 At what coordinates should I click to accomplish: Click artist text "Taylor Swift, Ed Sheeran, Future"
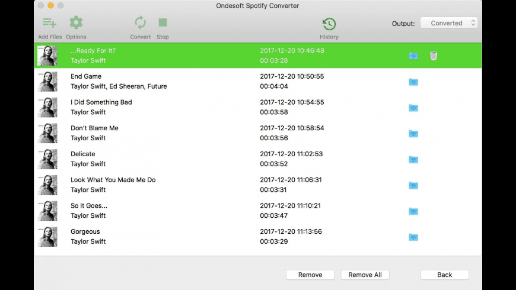pyautogui.click(x=119, y=86)
